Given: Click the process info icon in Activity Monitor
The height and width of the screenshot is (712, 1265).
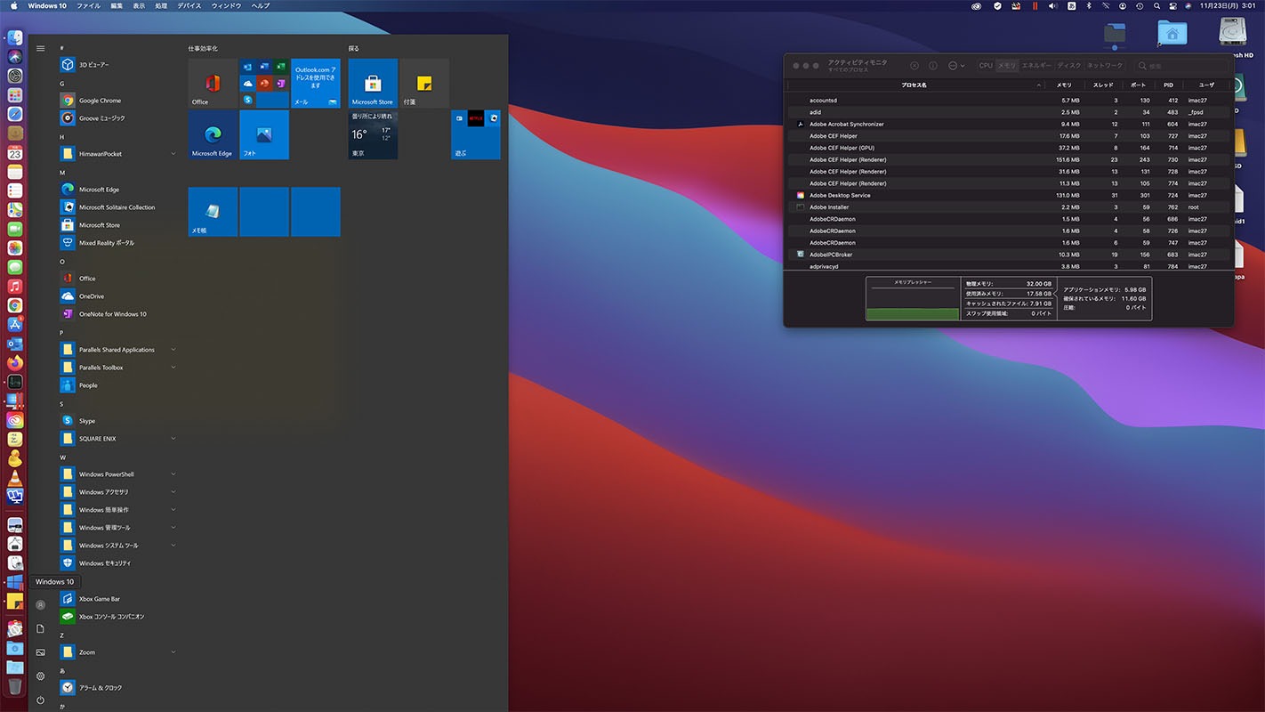Looking at the screenshot, I should [933, 65].
